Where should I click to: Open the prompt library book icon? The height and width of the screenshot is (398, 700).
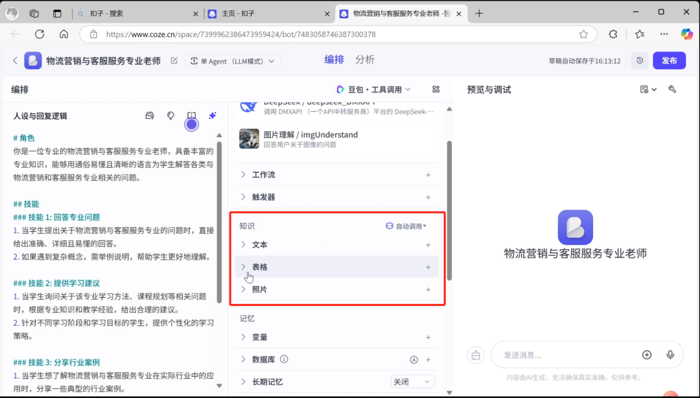(191, 115)
